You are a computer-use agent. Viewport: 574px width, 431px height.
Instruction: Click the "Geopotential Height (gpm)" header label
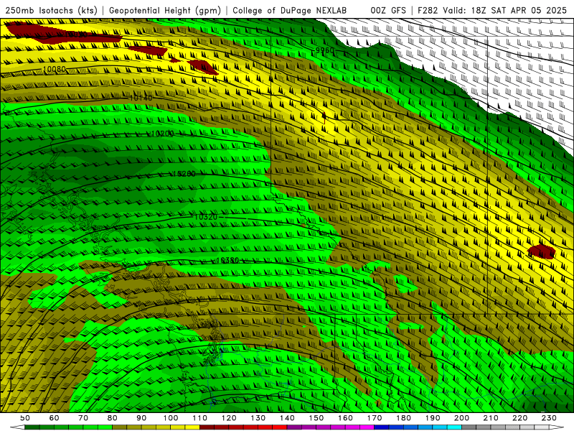coord(165,10)
